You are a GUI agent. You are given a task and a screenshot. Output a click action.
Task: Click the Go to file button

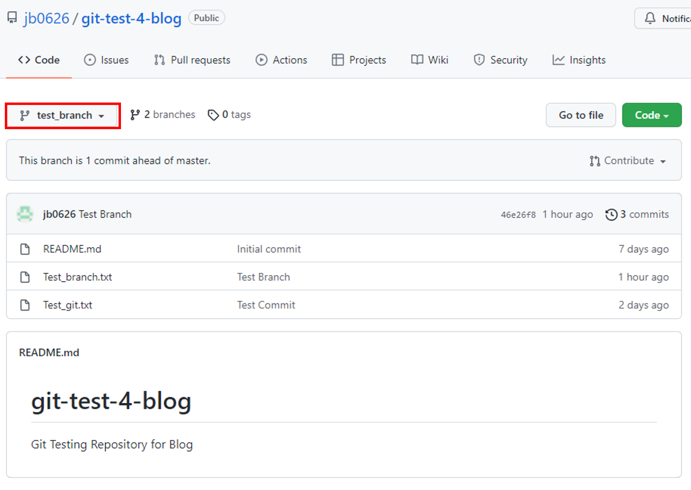(x=581, y=115)
